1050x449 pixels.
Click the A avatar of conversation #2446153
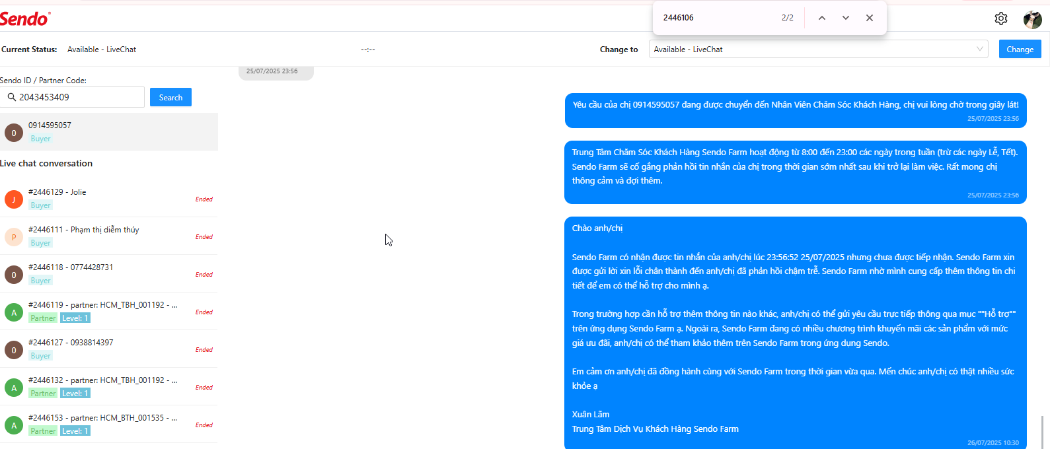14,425
